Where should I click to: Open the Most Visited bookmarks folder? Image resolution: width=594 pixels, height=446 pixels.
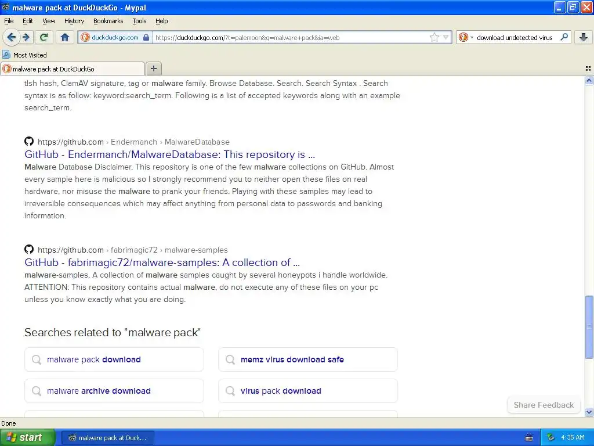(x=24, y=55)
